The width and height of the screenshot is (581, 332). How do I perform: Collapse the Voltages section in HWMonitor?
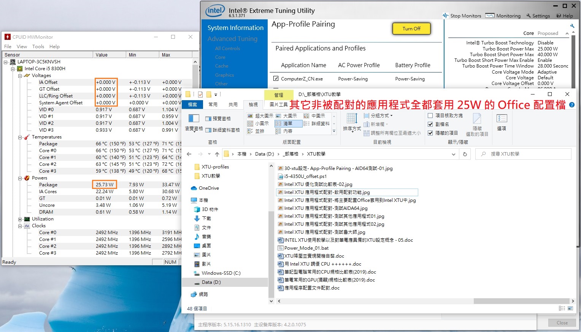click(20, 76)
